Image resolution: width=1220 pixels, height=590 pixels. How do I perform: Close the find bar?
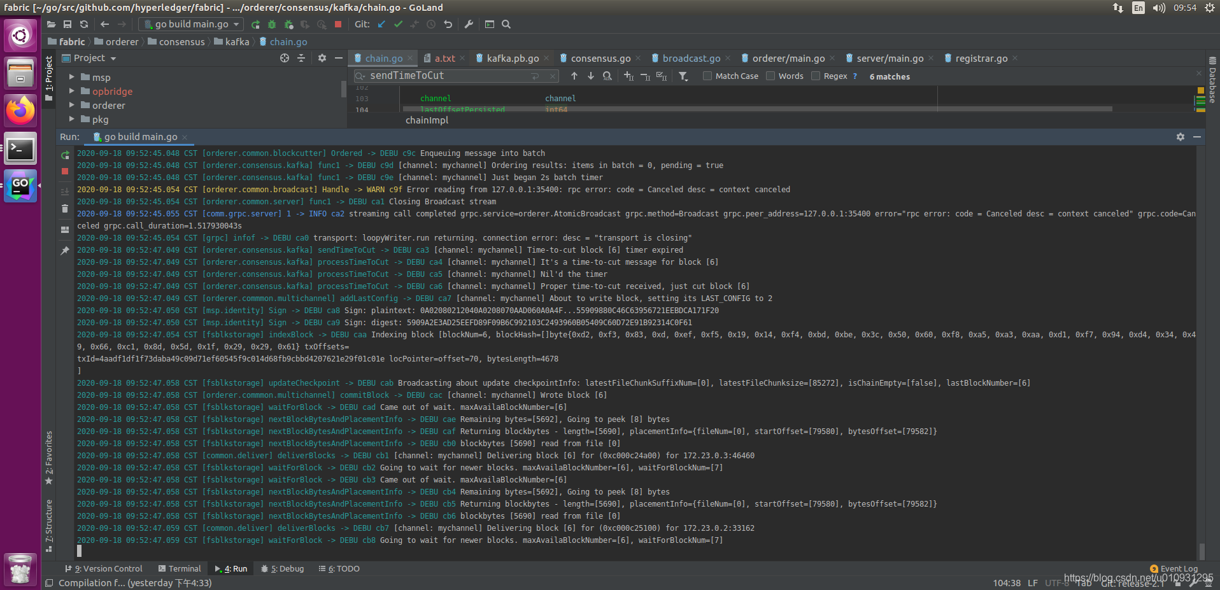[1198, 74]
